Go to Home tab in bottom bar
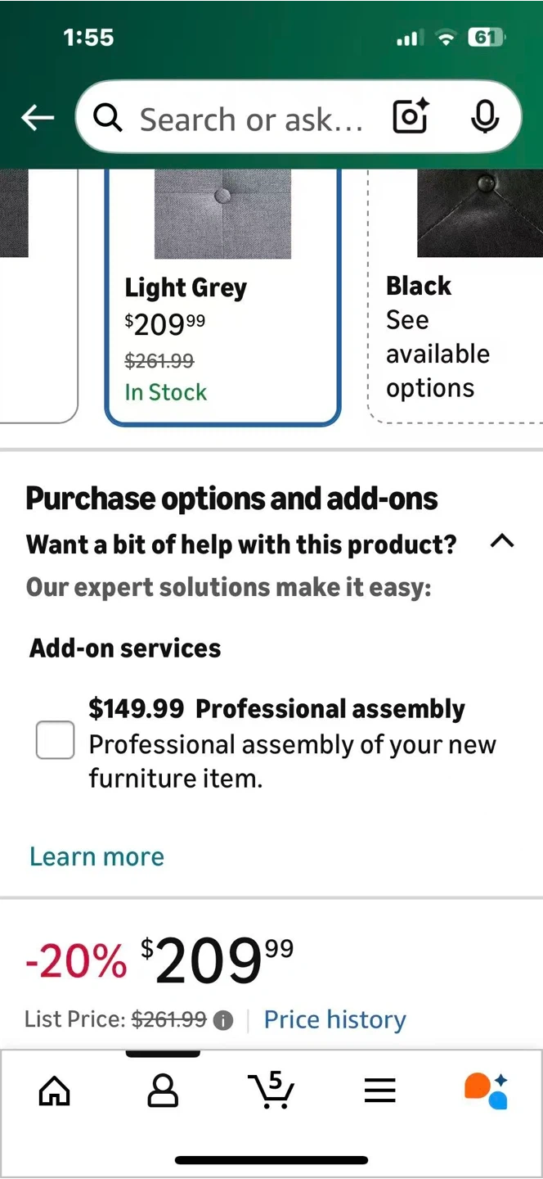Image resolution: width=543 pixels, height=1179 pixels. click(x=55, y=1090)
